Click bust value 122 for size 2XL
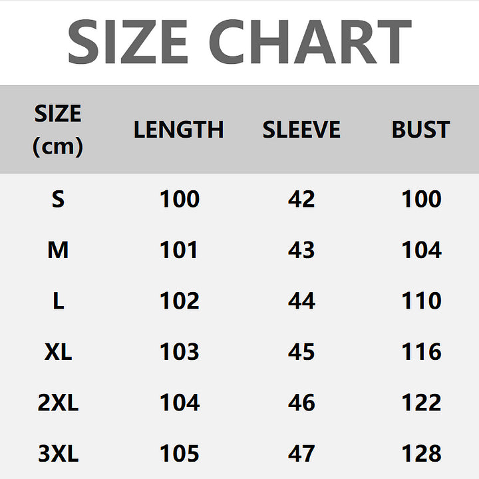 pyautogui.click(x=421, y=402)
